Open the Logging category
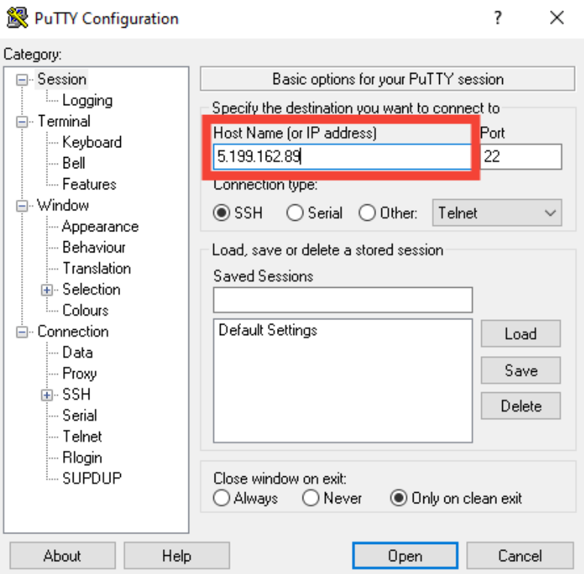The width and height of the screenshot is (584, 574). (87, 101)
